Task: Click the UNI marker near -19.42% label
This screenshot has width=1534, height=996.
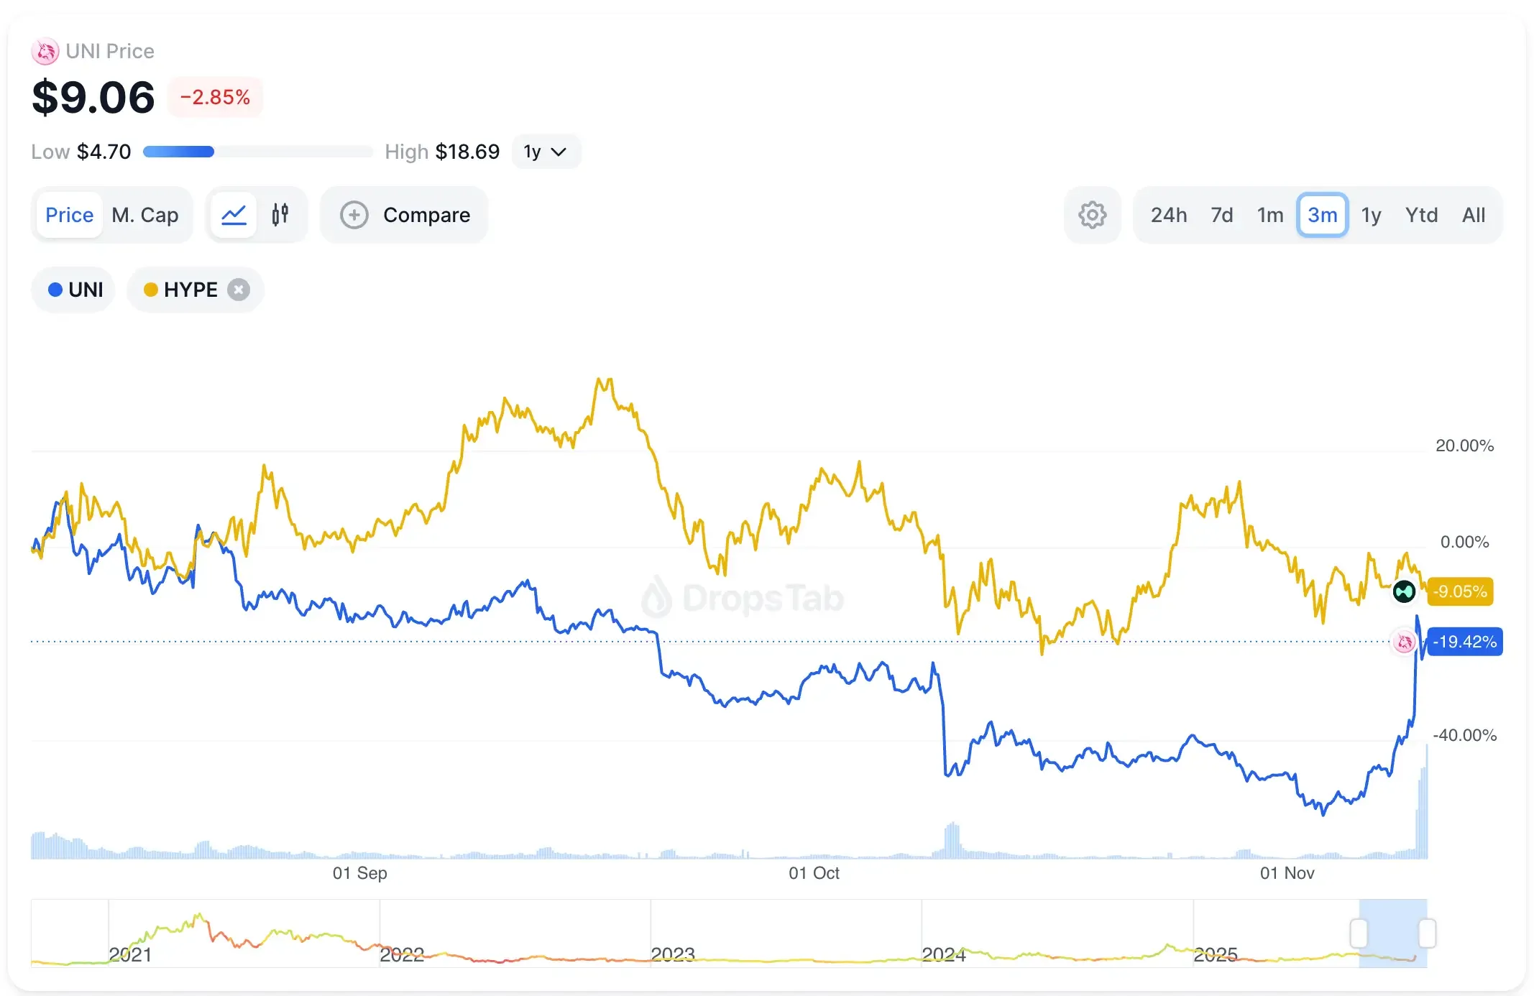Action: click(1404, 642)
